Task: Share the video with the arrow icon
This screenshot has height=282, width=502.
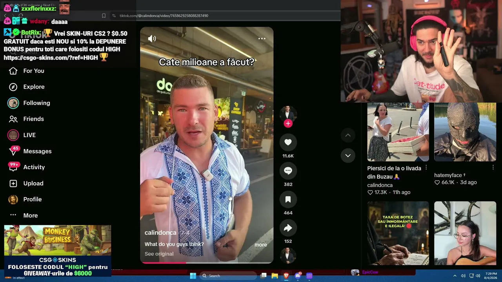Action: (x=288, y=228)
